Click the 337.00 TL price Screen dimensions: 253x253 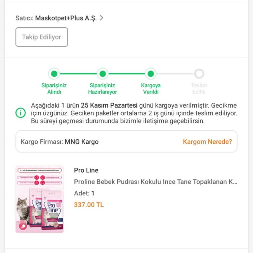89,205
